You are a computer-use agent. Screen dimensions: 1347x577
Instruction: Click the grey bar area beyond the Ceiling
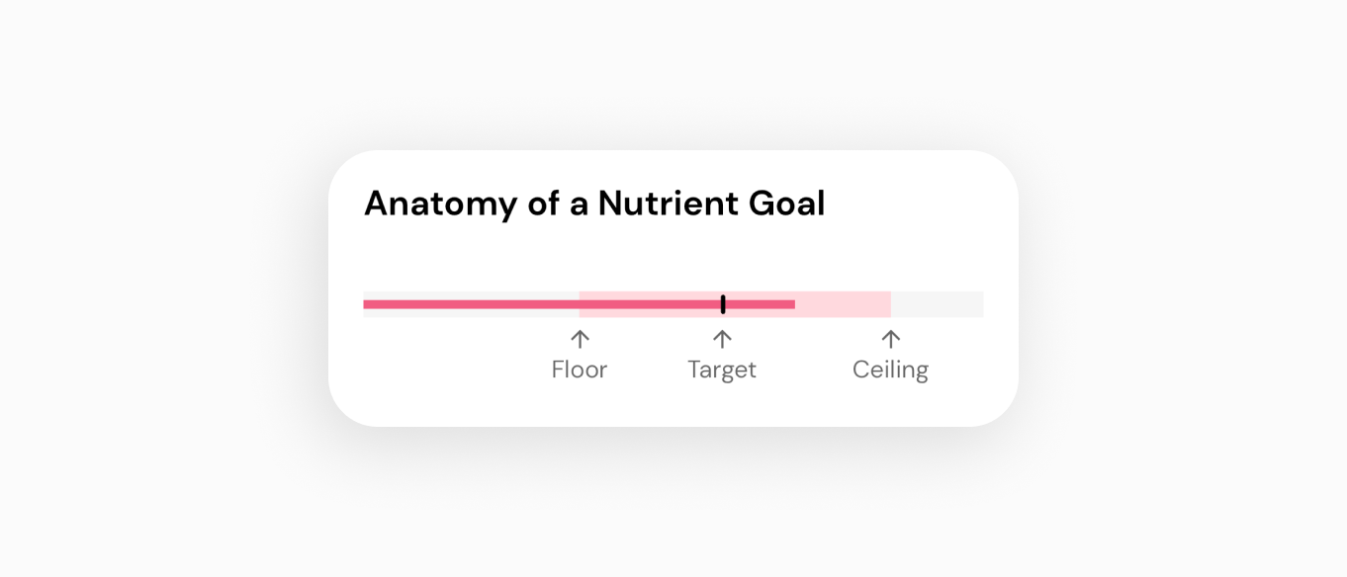938,304
